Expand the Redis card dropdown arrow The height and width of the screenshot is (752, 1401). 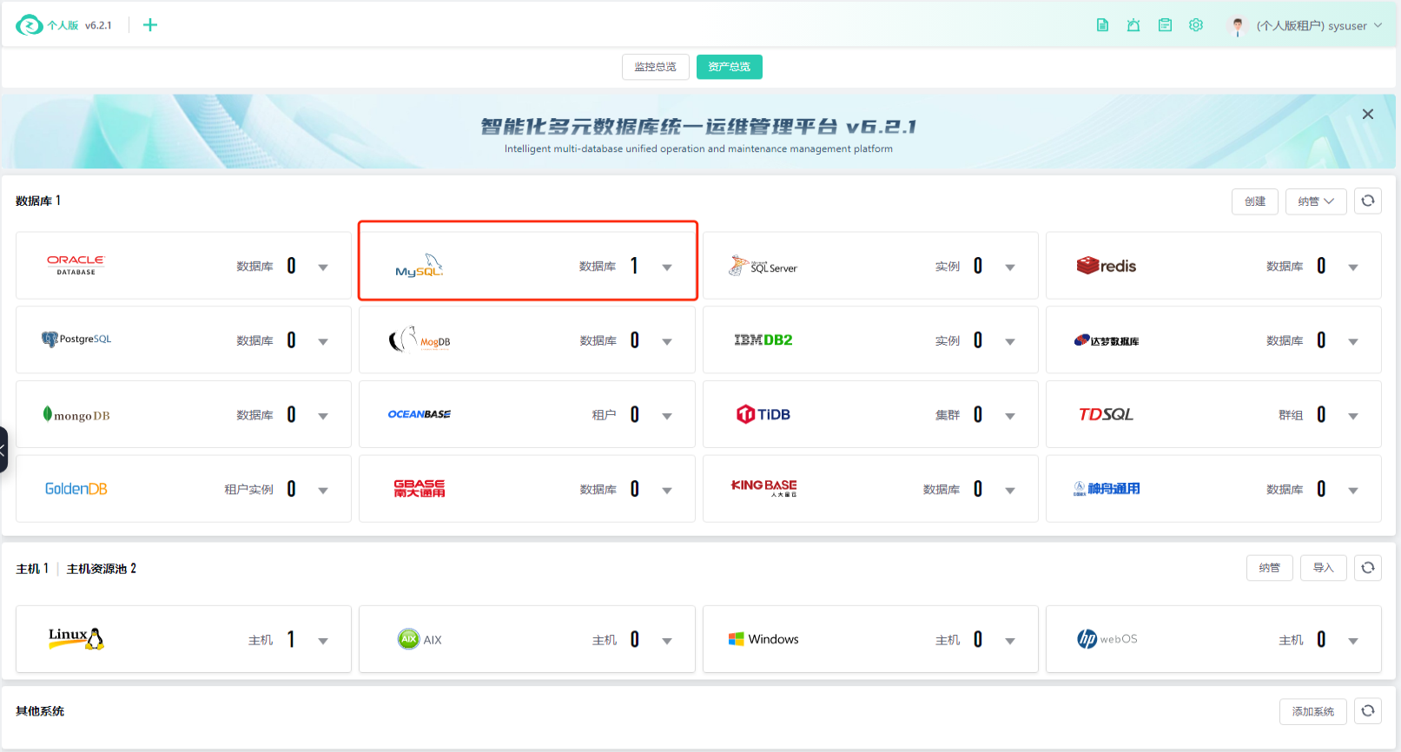coord(1353,267)
